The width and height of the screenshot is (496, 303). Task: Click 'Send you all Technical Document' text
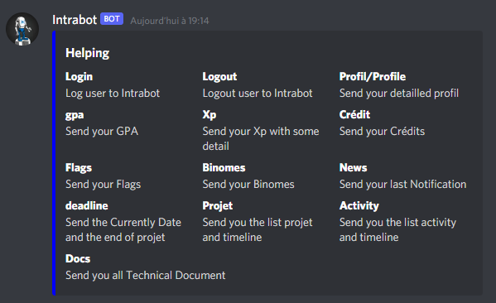[145, 275]
